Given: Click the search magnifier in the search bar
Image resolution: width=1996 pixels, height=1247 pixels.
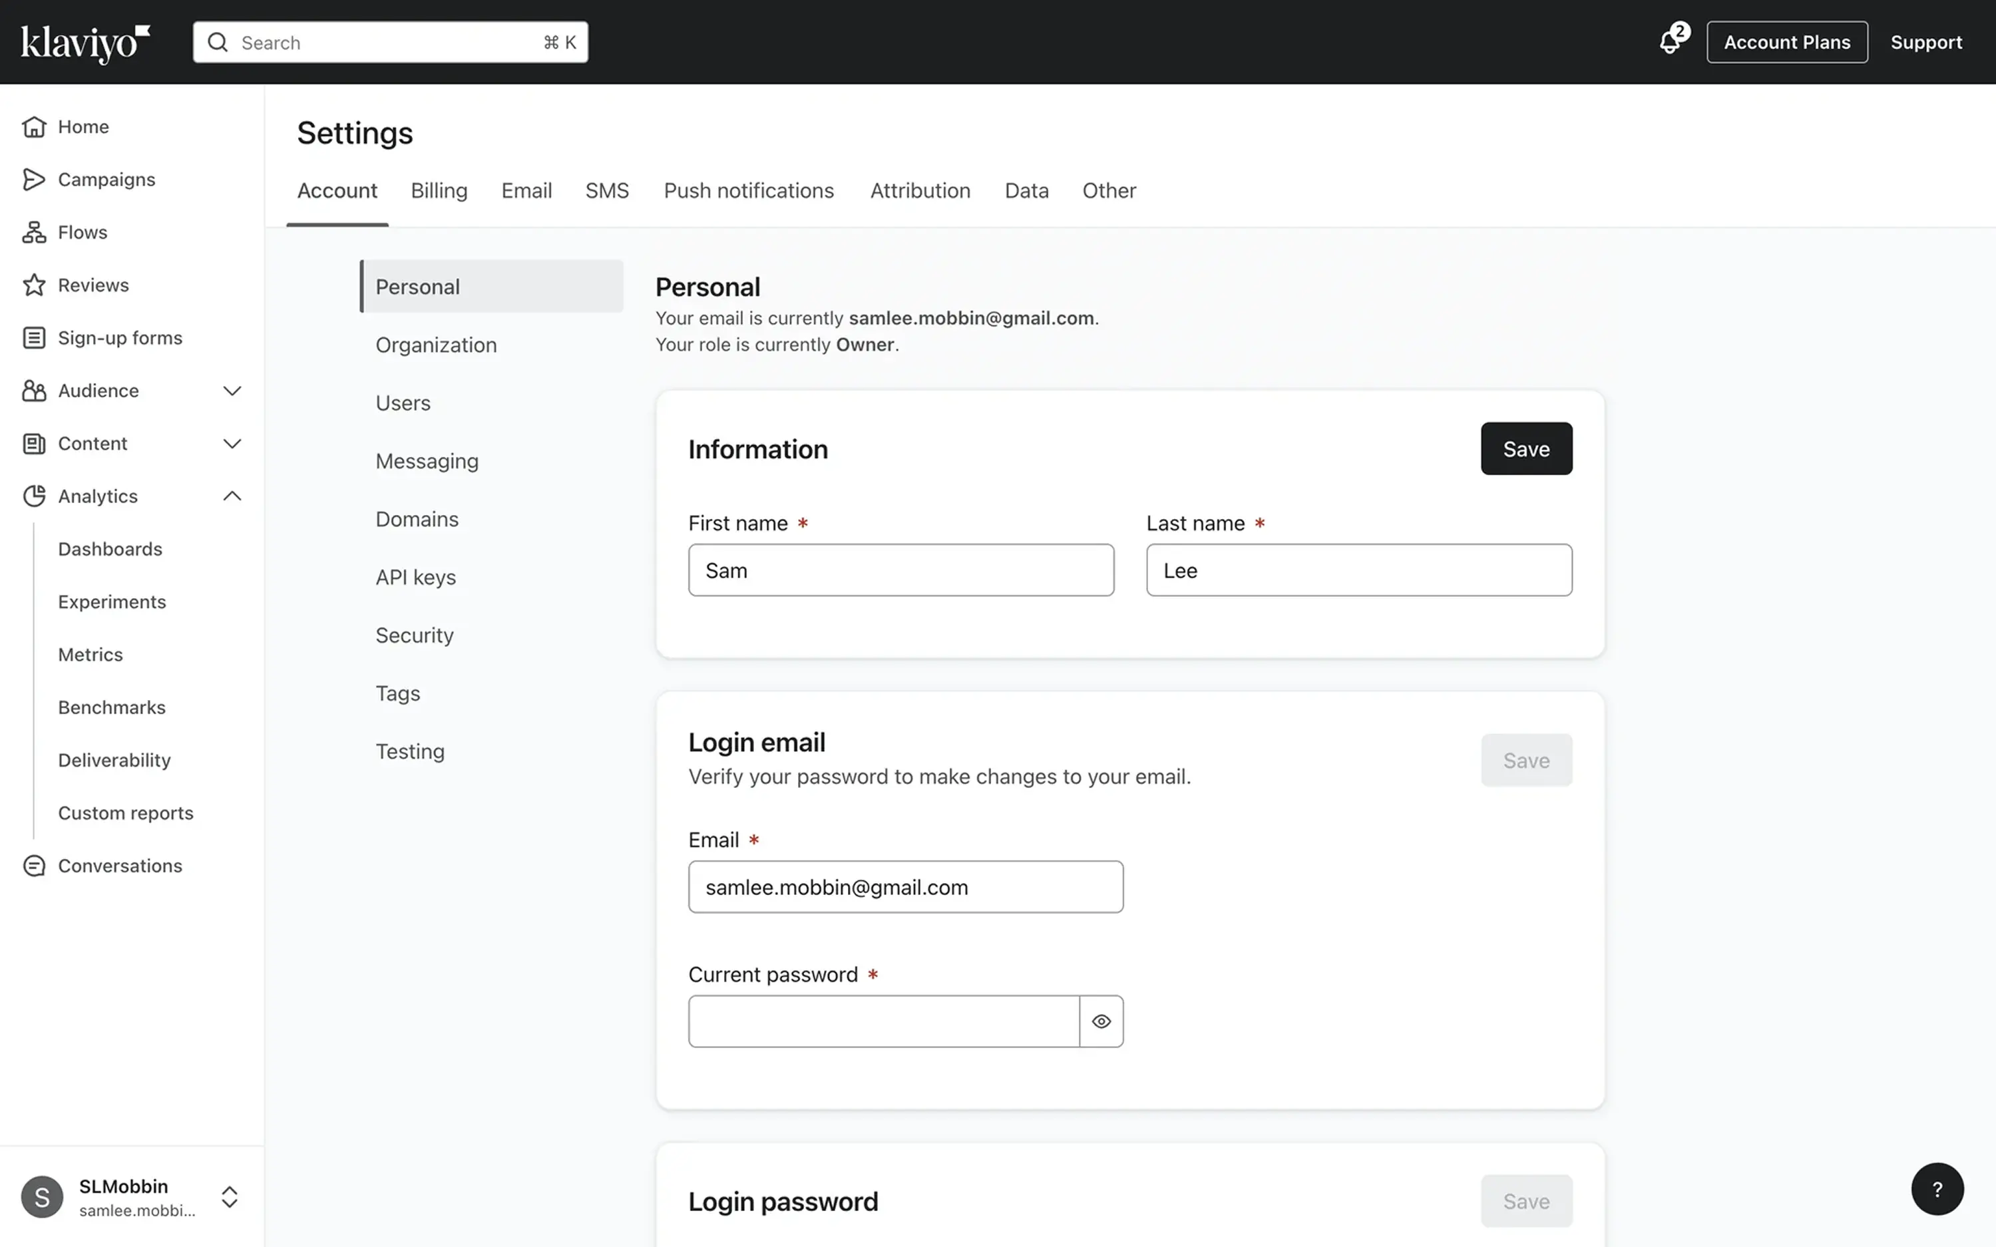Looking at the screenshot, I should (217, 42).
